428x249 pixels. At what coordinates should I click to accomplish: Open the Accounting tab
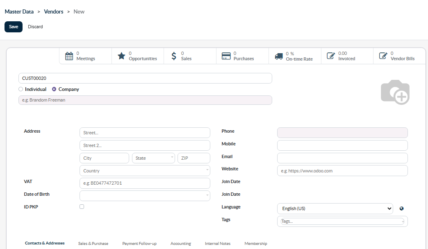click(181, 244)
